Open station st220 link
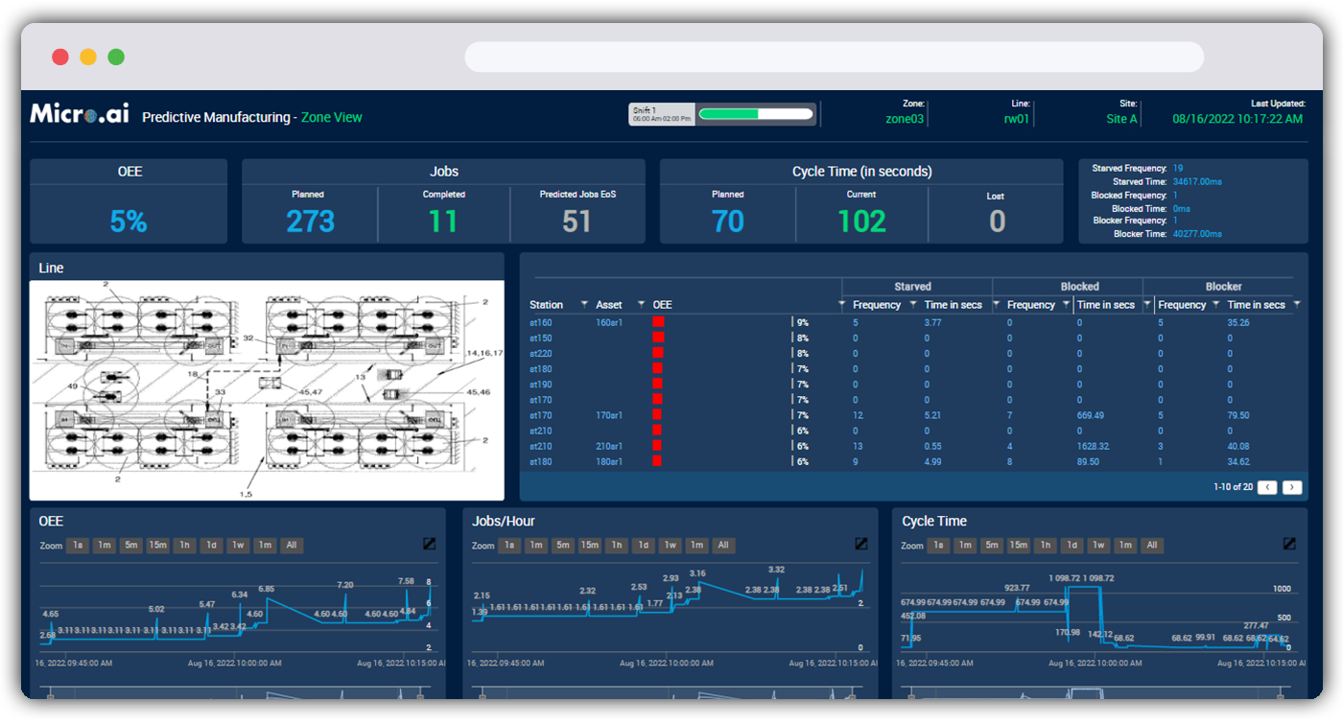Image resolution: width=1343 pixels, height=724 pixels. click(x=541, y=354)
